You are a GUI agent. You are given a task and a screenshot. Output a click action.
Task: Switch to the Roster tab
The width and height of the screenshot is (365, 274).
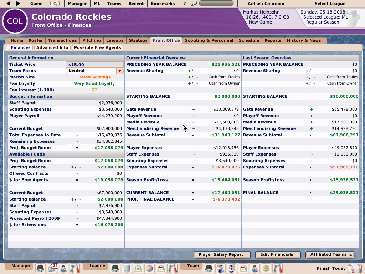pos(36,40)
